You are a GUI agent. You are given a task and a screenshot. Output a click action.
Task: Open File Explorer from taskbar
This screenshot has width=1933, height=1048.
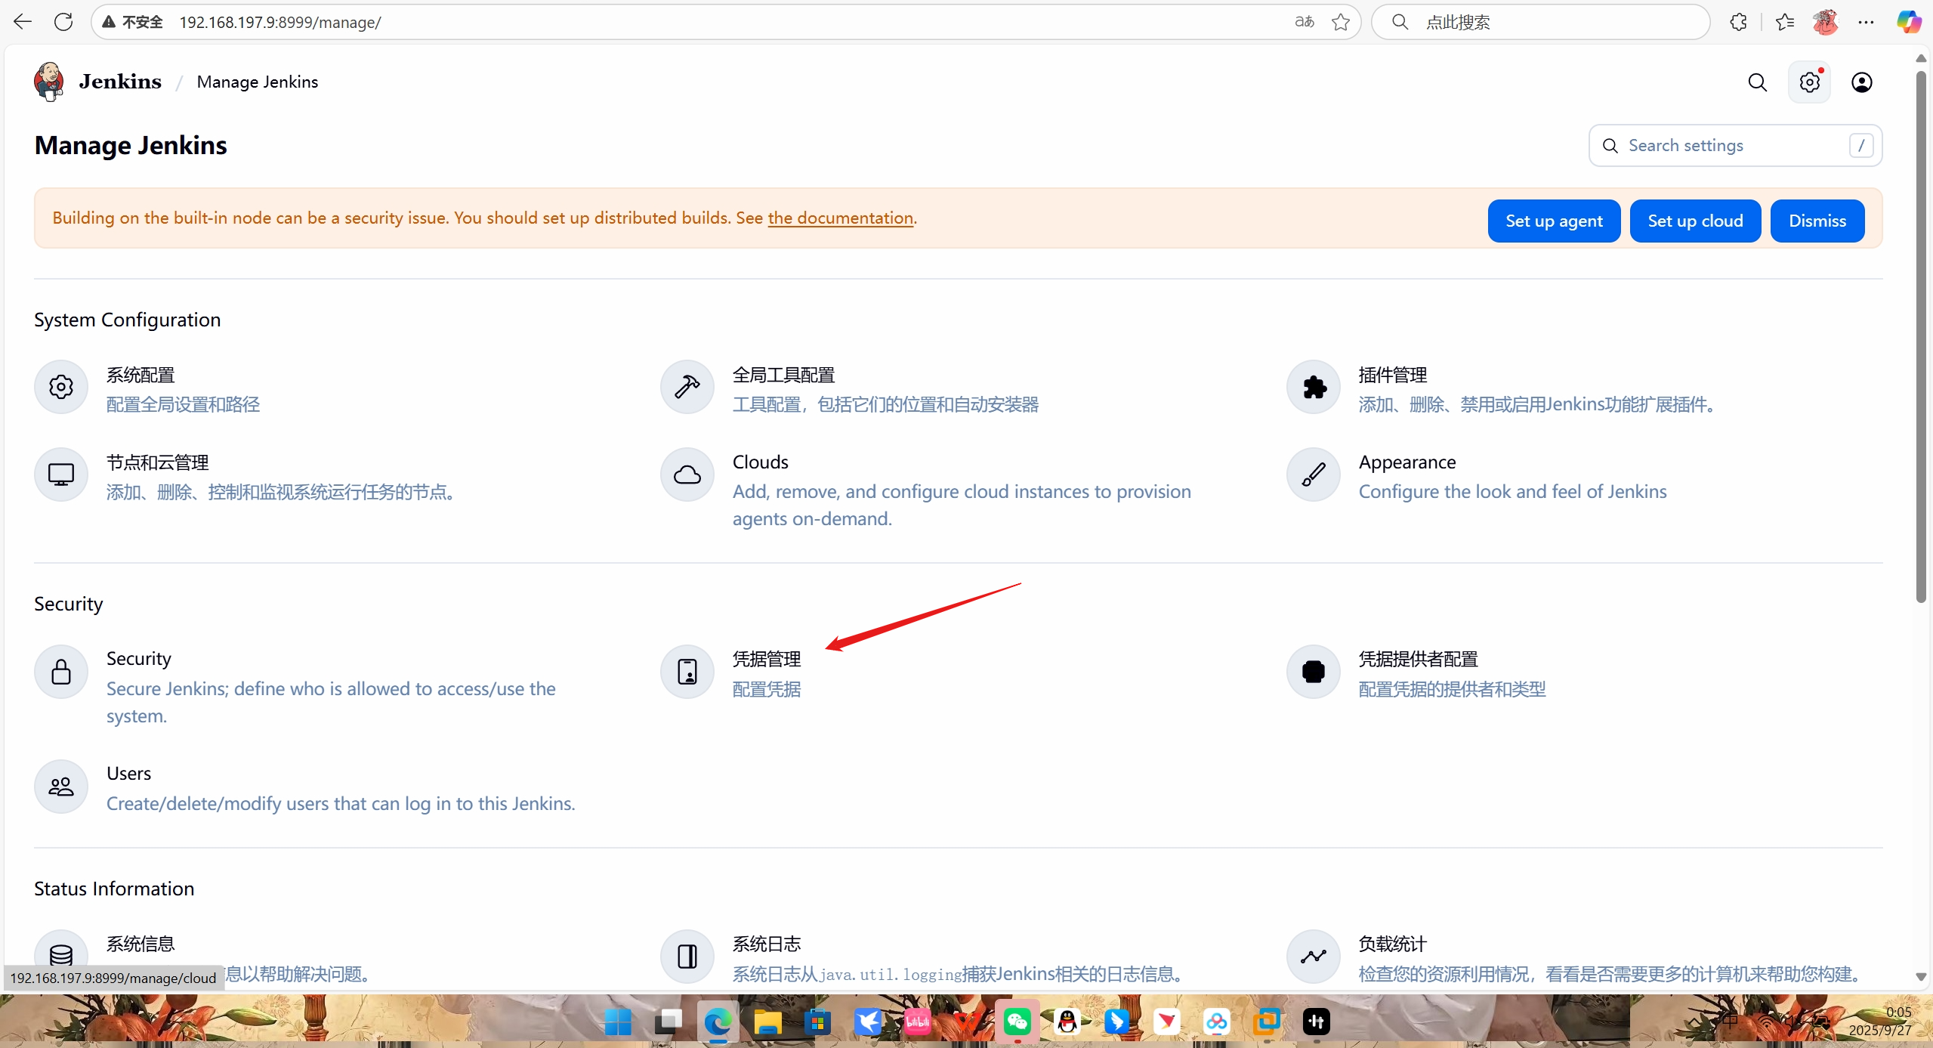click(x=767, y=1022)
